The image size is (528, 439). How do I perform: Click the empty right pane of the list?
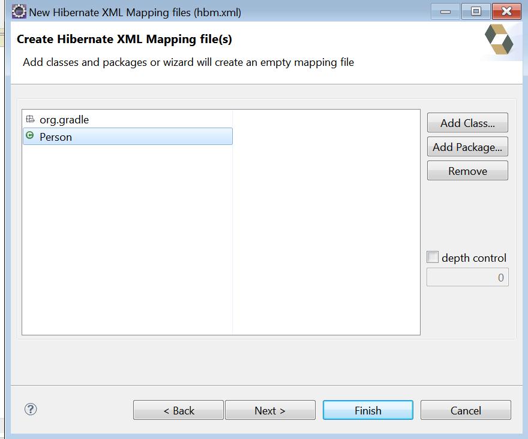326,222
